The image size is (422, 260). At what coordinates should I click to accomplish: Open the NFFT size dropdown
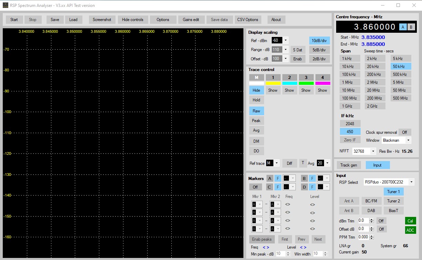(x=364, y=151)
